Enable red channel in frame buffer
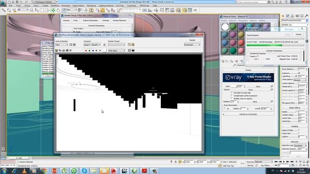 (86, 51)
